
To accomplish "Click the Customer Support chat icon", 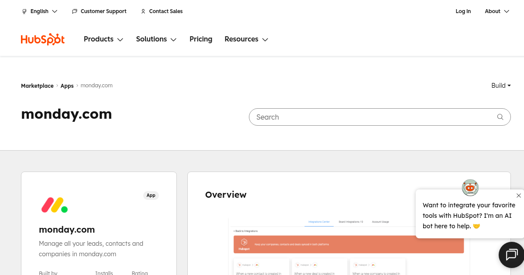I will 75,11.
